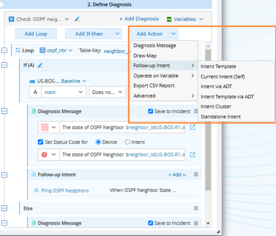
Task: Click the Add Action button
Action: [150, 34]
